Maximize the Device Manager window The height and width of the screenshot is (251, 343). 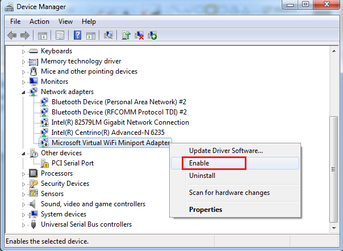[306, 5]
